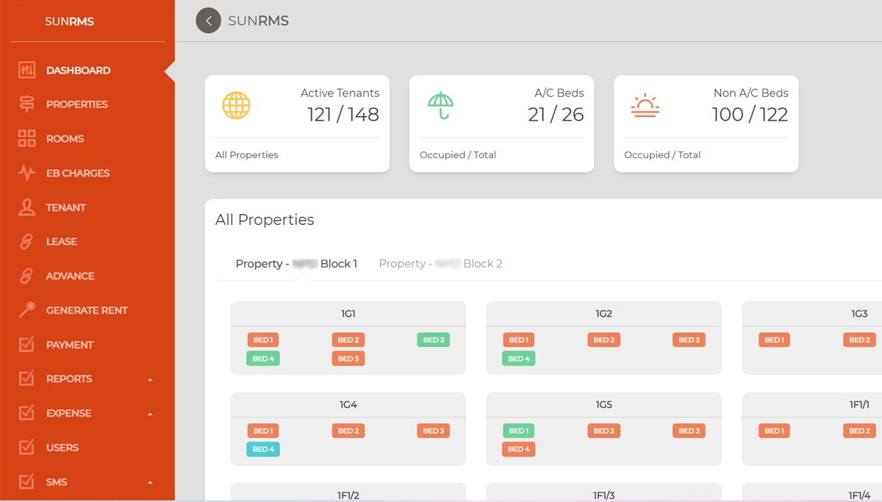The height and width of the screenshot is (502, 882).
Task: Click the room 1G5 header
Action: tap(604, 405)
